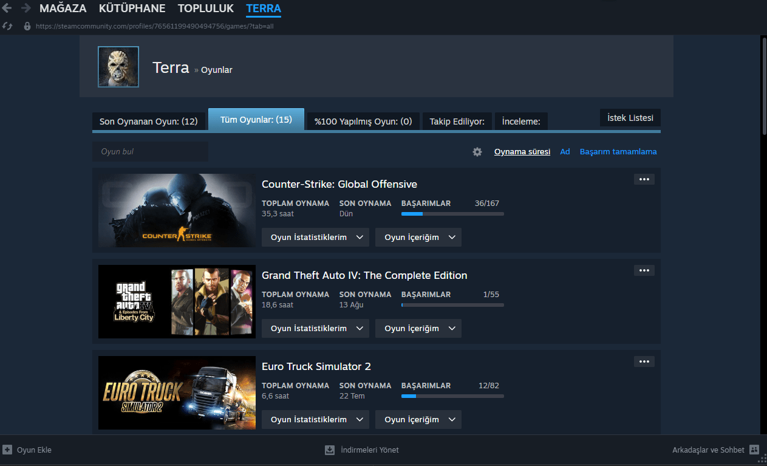The image size is (767, 466).
Task: Open the Takip Ediliyor tab
Action: click(457, 121)
